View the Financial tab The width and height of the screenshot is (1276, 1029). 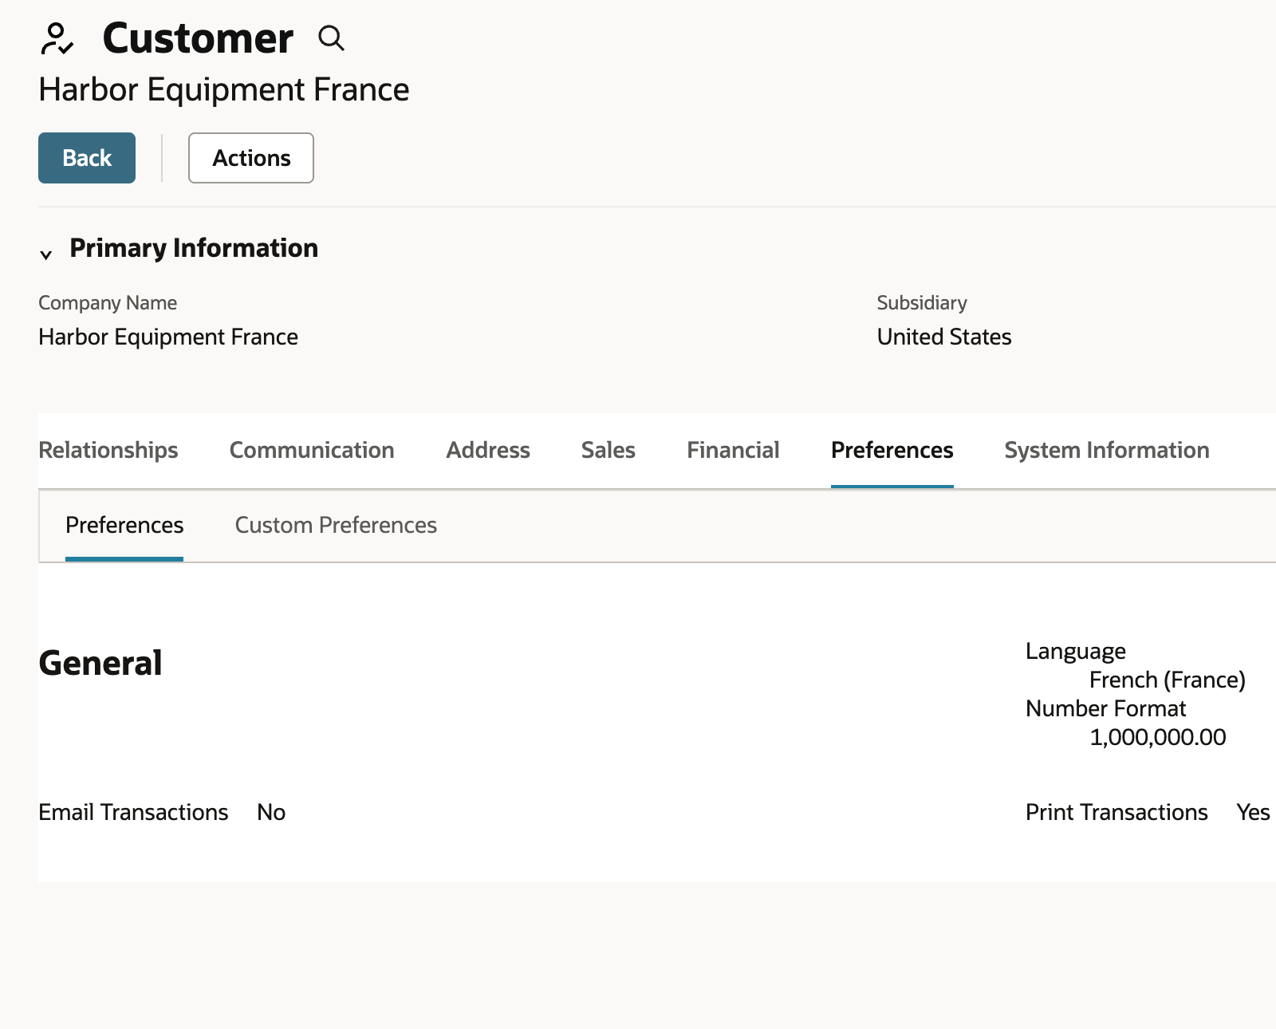[x=733, y=450]
